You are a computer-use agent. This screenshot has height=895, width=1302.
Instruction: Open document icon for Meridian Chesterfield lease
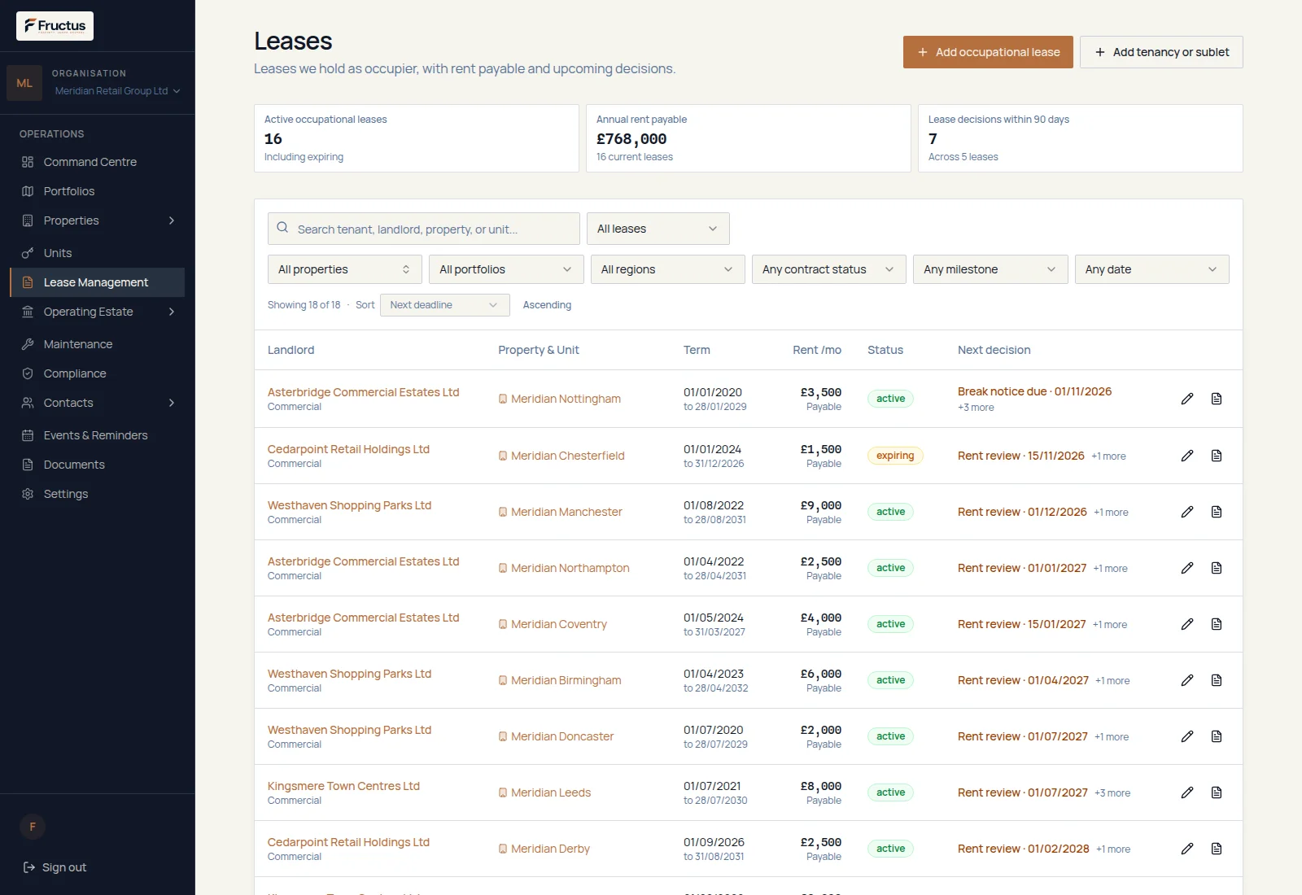point(1217,456)
